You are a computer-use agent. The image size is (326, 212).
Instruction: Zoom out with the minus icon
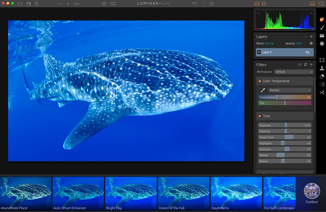61,4
